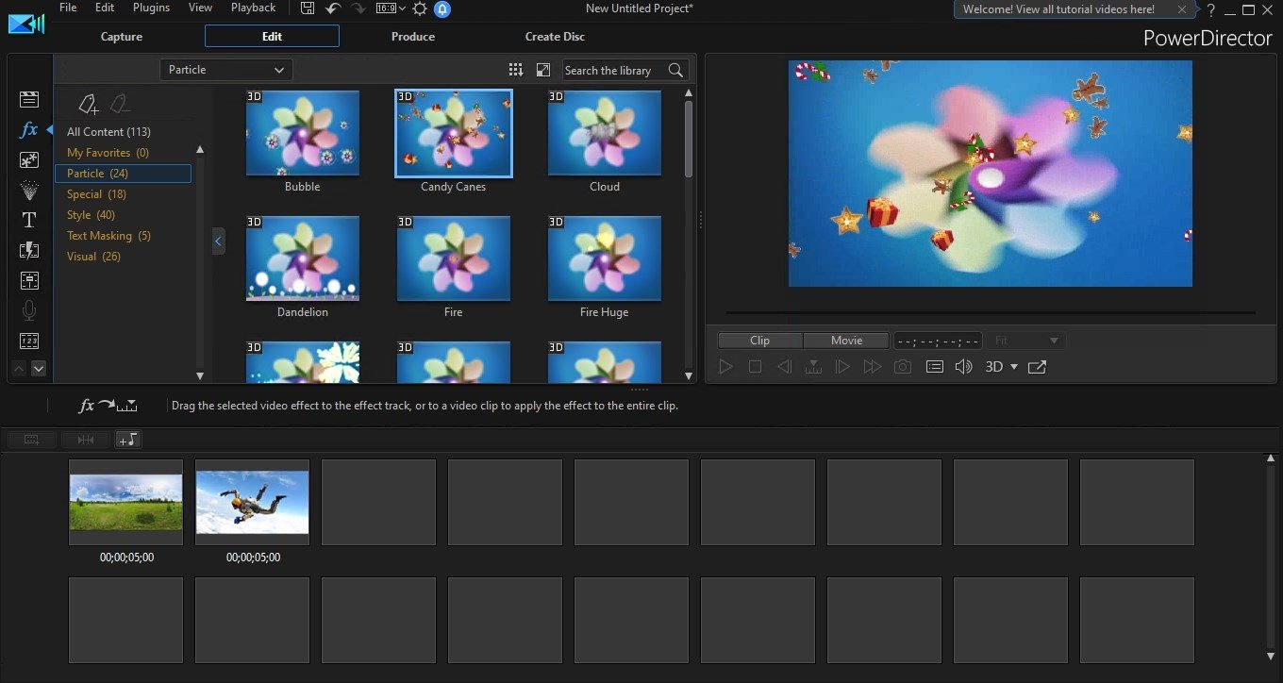This screenshot has width=1283, height=683.
Task: Open the Audio Mixing Room icon
Action: 29,280
